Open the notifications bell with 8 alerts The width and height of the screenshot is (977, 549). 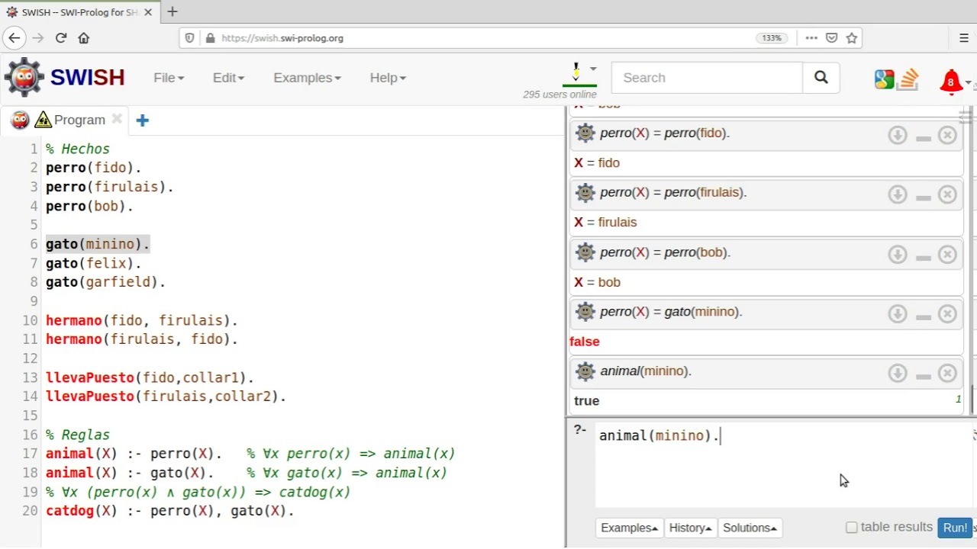click(951, 82)
